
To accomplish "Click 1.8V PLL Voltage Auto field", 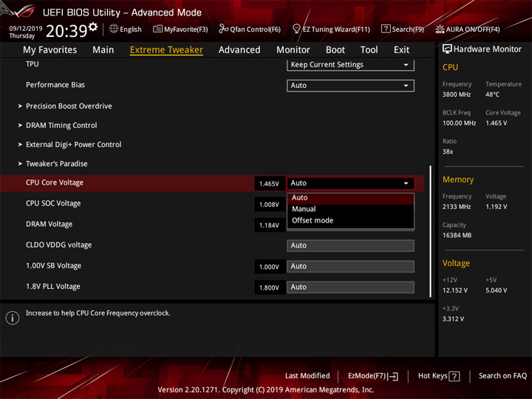I will tap(350, 287).
